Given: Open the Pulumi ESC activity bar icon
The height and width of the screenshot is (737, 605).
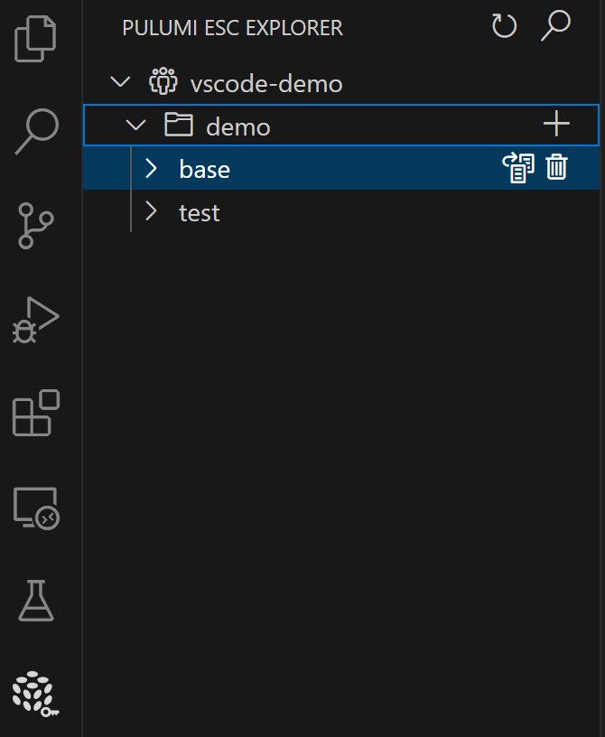Looking at the screenshot, I should click(36, 694).
